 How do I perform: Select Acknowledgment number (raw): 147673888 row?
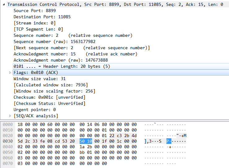(x=61, y=60)
